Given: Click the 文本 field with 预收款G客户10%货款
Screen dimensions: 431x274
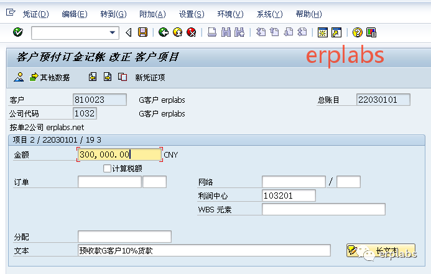Looking at the screenshot, I should click(204, 250).
